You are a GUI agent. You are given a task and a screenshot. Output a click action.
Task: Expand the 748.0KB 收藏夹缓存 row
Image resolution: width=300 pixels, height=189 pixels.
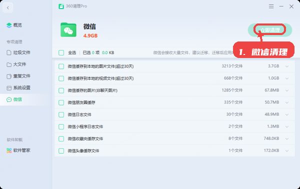click(x=287, y=138)
